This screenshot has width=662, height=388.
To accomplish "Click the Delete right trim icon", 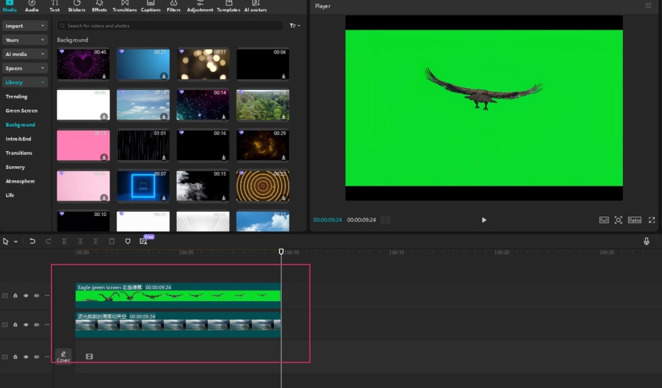I will point(96,241).
